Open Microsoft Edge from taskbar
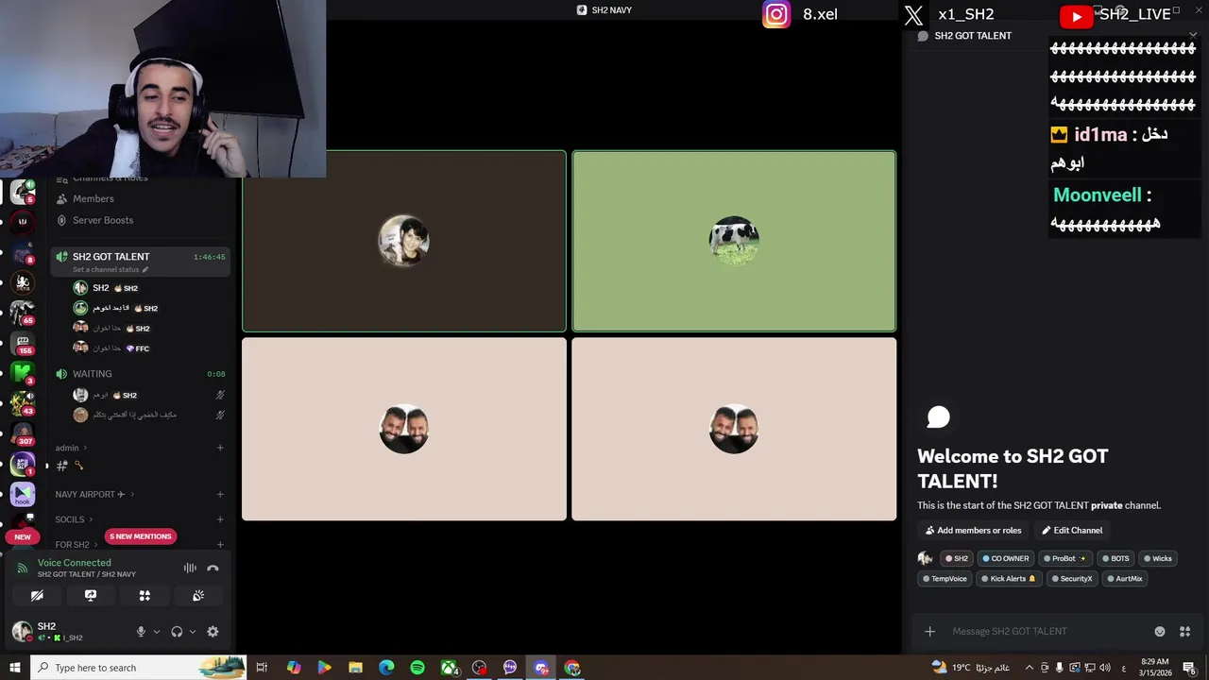 click(x=386, y=668)
